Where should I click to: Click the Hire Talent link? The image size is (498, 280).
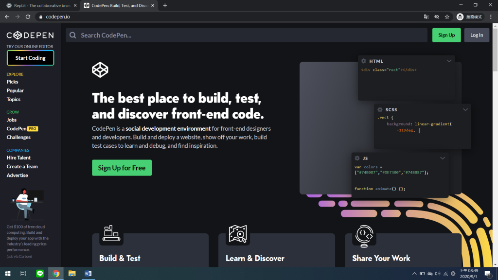pyautogui.click(x=18, y=157)
